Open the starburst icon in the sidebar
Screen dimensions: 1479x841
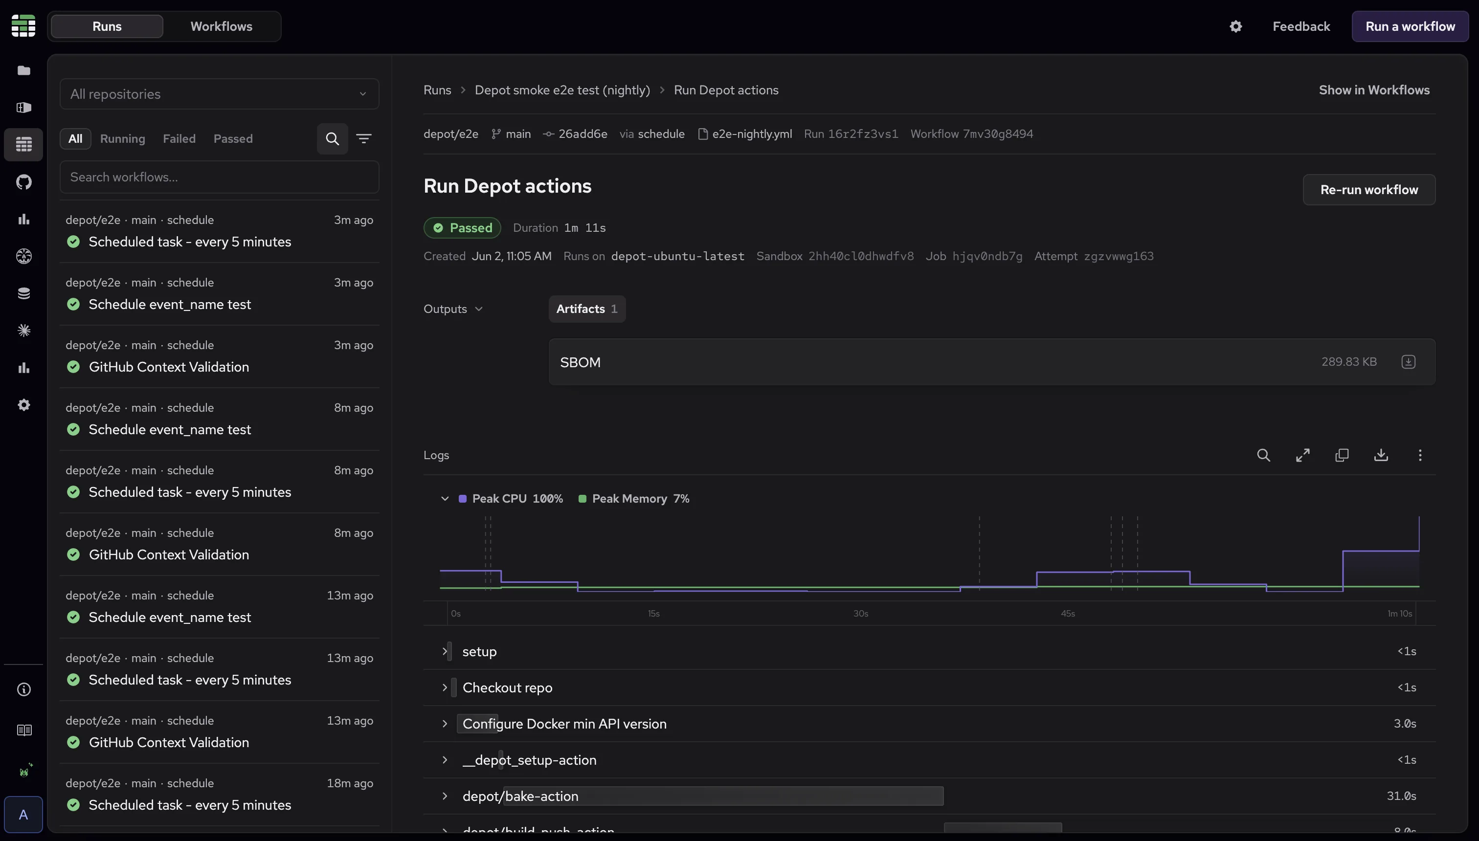[23, 331]
